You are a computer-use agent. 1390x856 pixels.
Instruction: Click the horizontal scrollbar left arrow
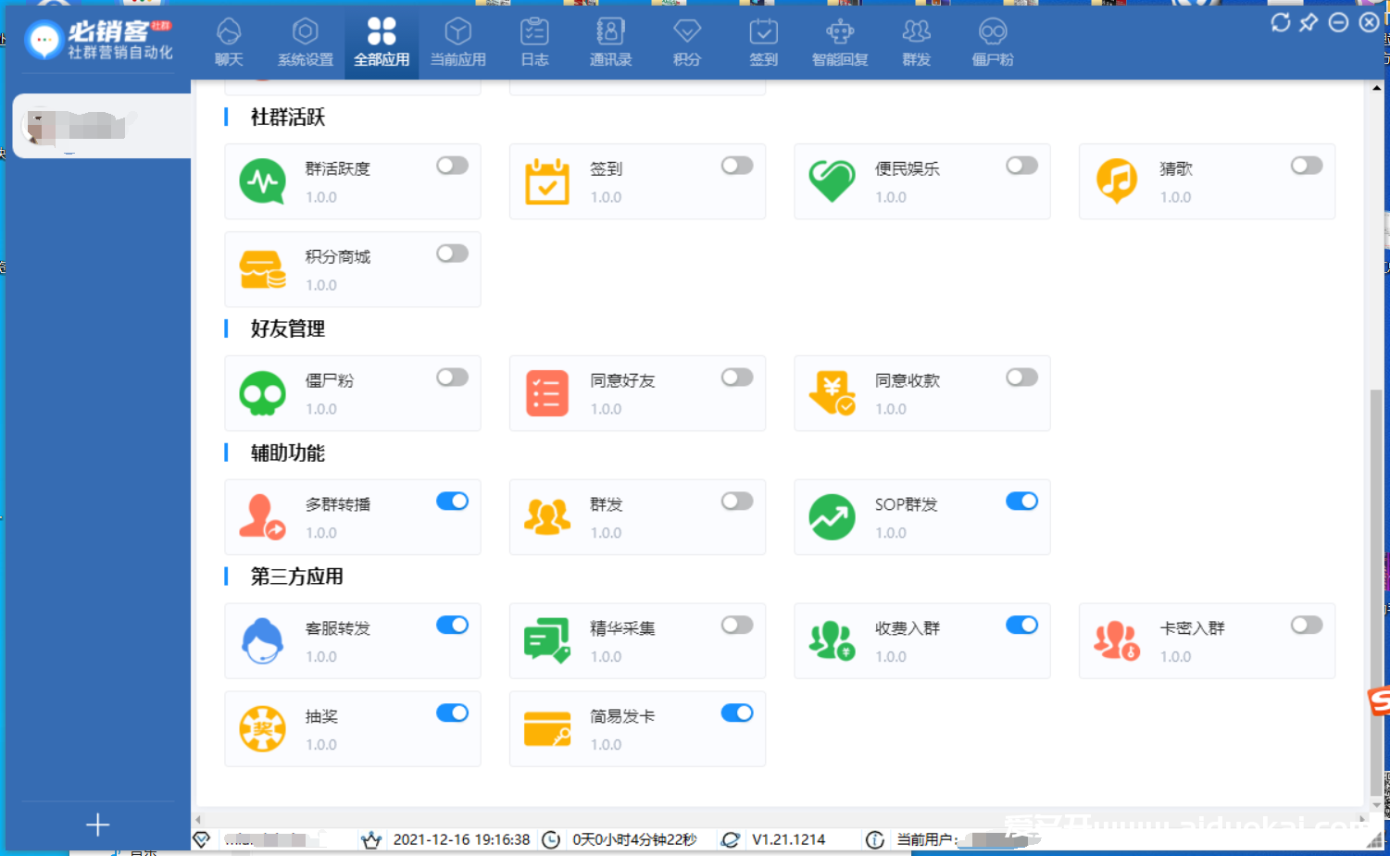coord(198,820)
